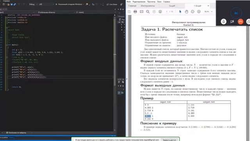Start the Локальный отладчик Windows debugger

[69, 4]
